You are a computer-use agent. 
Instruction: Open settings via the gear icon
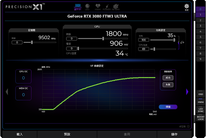(187, 7)
